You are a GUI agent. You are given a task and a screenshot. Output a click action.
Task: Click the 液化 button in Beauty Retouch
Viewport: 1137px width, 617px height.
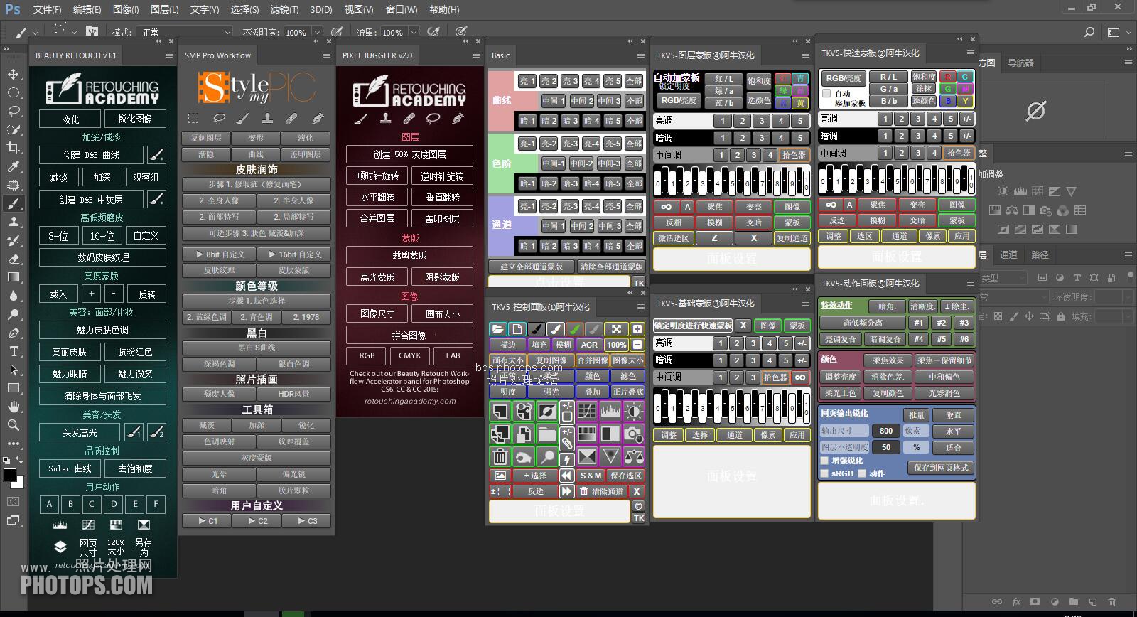[x=70, y=119]
